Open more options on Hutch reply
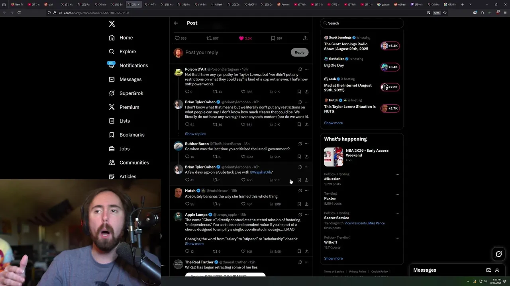The image size is (510, 286). pyautogui.click(x=306, y=191)
